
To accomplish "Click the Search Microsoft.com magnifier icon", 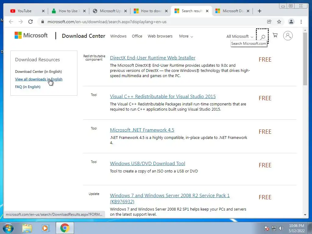I will pos(263,37).
